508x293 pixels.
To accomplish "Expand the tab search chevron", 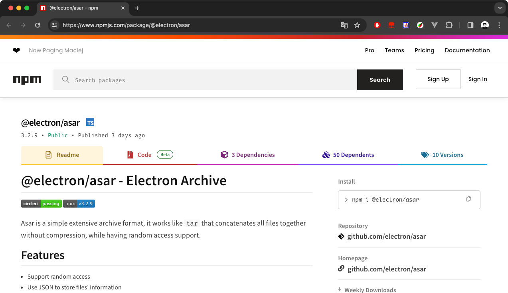I will [500, 8].
